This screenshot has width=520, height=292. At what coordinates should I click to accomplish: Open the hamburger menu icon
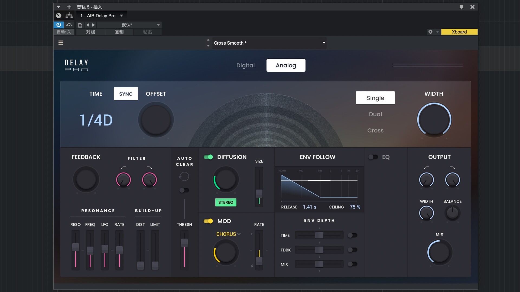click(x=61, y=43)
